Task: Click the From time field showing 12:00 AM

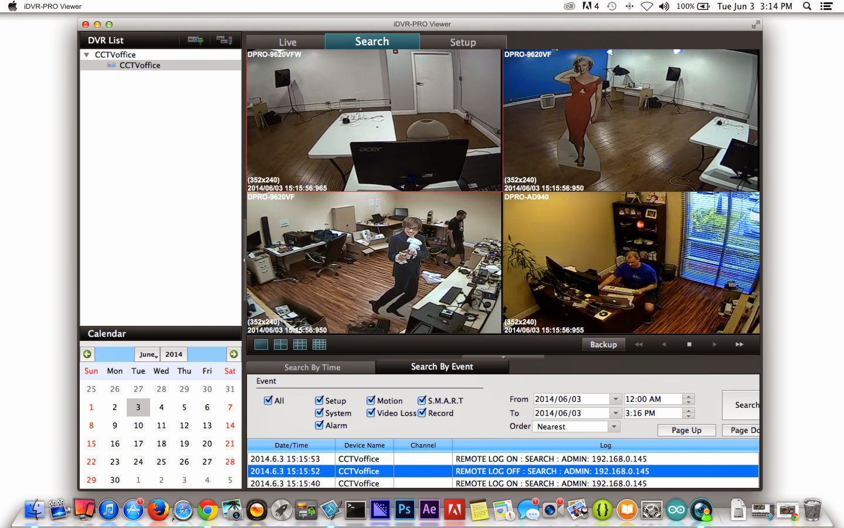Action: pyautogui.click(x=653, y=399)
